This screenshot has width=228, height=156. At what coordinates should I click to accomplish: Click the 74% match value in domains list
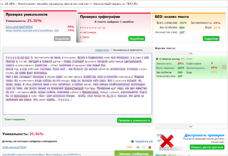pos(129,147)
